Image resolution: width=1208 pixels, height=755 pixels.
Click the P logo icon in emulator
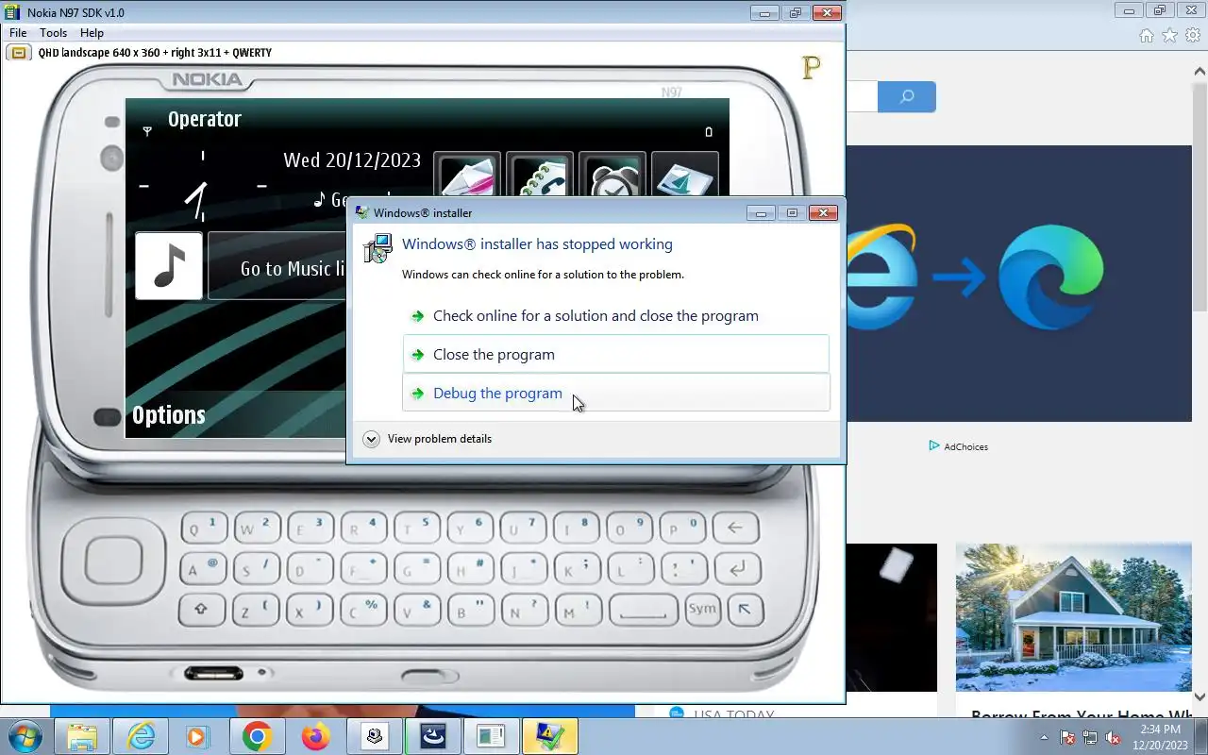811,68
